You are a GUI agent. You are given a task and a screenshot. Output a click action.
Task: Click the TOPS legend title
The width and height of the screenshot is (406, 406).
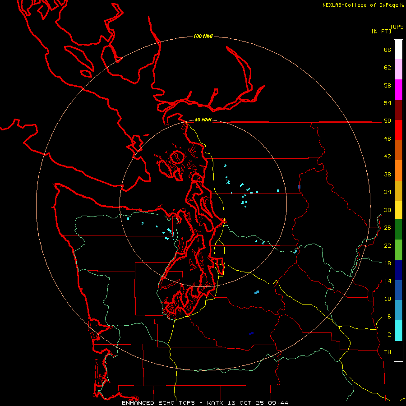(397, 27)
